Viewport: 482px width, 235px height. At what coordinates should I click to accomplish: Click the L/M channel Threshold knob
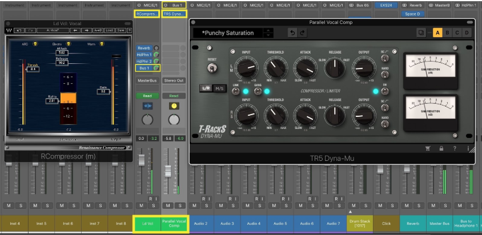(x=275, y=68)
